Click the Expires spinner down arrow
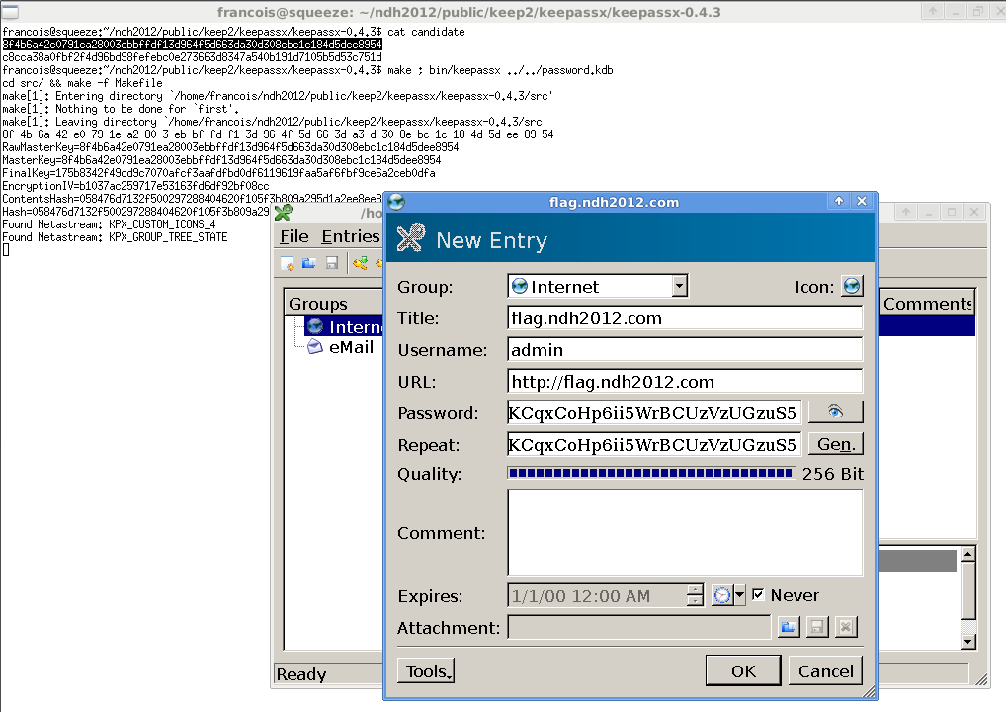The height and width of the screenshot is (712, 1006). click(695, 601)
